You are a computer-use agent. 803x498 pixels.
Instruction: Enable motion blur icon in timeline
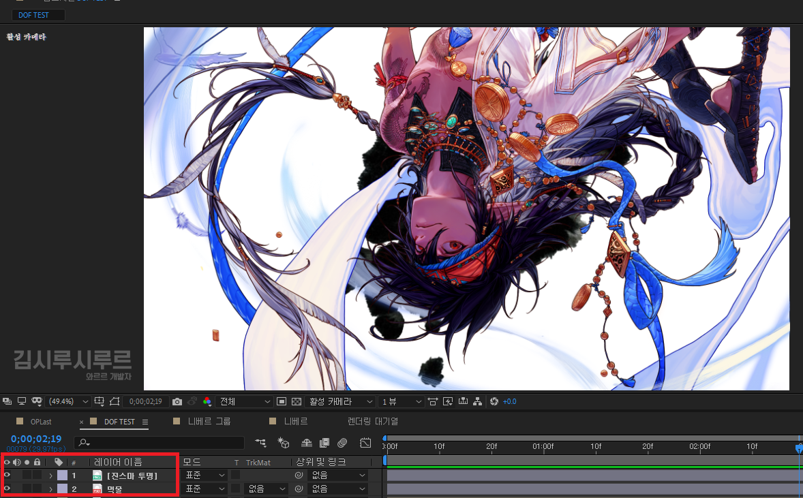pyautogui.click(x=343, y=443)
